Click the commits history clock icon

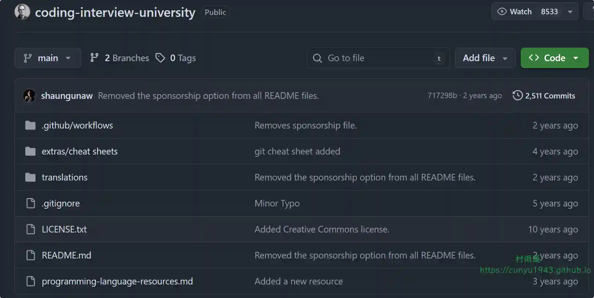(x=517, y=96)
